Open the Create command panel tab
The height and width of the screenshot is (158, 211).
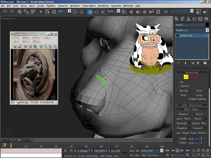(176, 19)
